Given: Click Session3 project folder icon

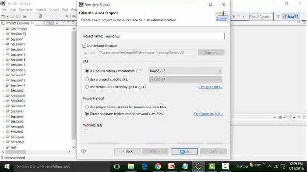Looking at the screenshot, I should pyautogui.click(x=8, y=111).
